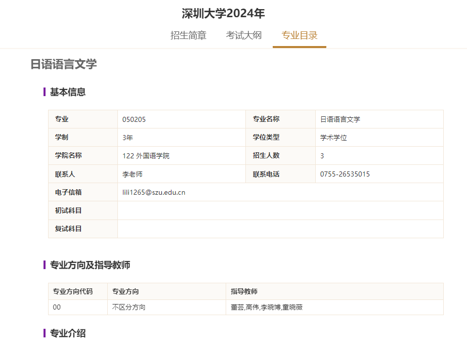Click the 招生人数 value 3
This screenshot has width=467, height=348.
coord(322,156)
